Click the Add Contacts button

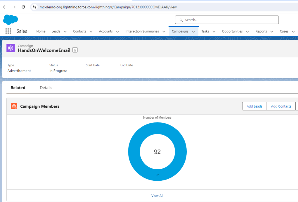pyautogui.click(x=281, y=106)
